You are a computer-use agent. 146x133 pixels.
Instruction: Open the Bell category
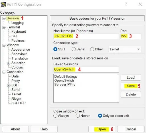coord(14,36)
